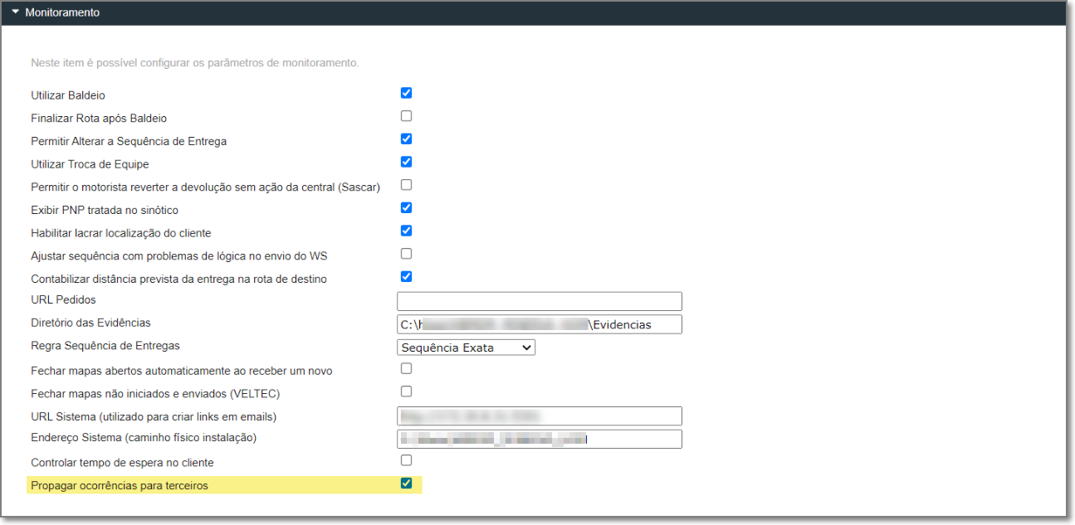This screenshot has height=525, width=1075.
Task: Click the 'Habilitar lacrar localização do cliente' label
Action: pyautogui.click(x=121, y=233)
